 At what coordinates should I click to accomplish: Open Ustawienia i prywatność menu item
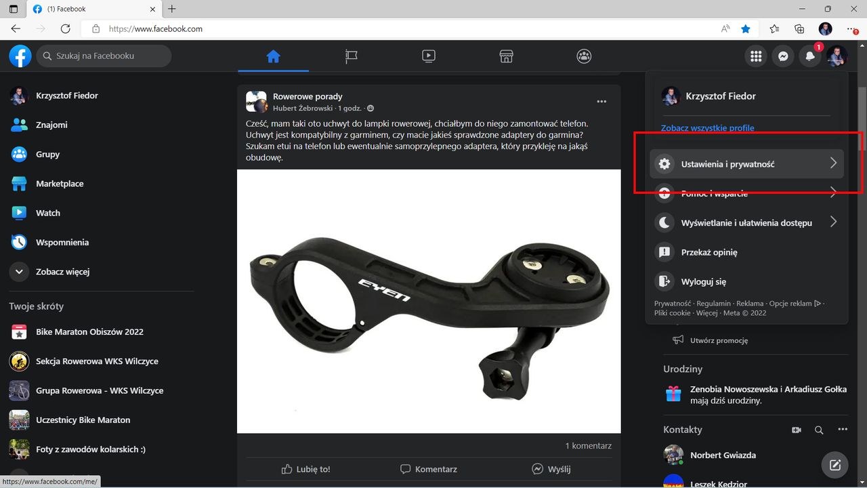[x=746, y=164]
